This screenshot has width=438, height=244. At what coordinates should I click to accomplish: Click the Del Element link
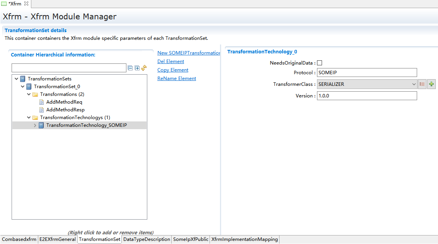pos(170,61)
